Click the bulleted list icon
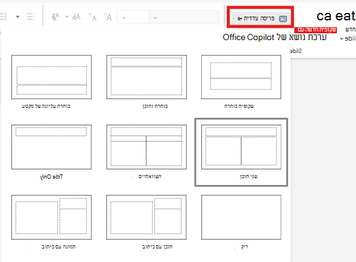This screenshot has width=356, height=262. point(30,17)
